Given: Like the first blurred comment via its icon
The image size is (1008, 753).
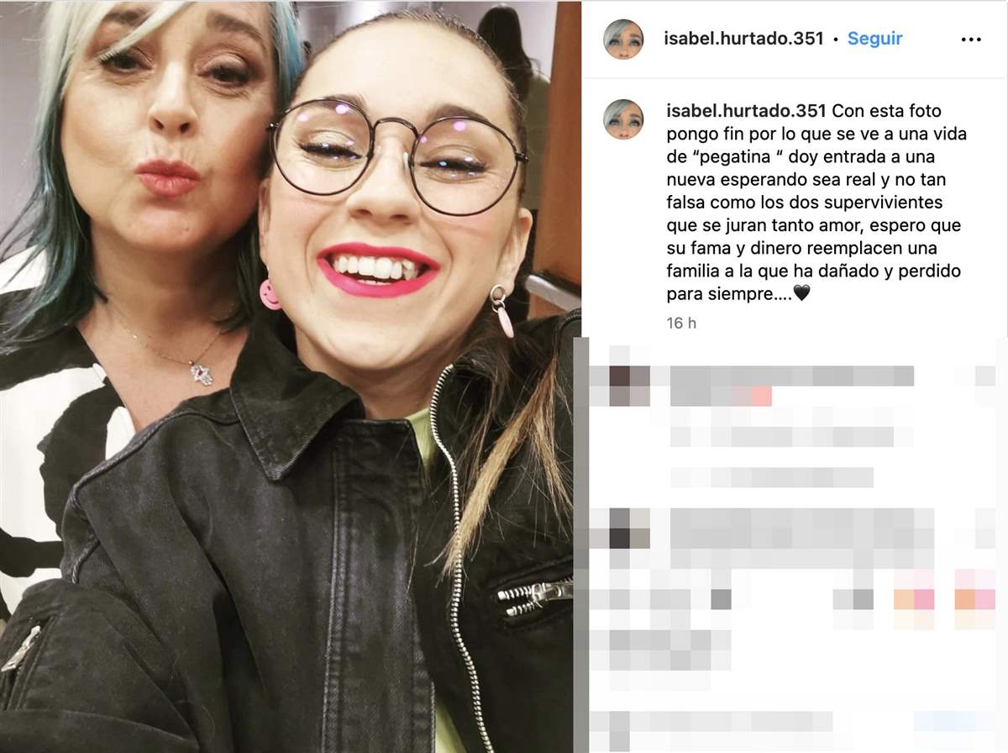Looking at the screenshot, I should pyautogui.click(x=984, y=376).
